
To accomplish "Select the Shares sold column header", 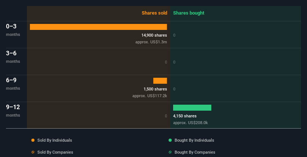I will [154, 13].
